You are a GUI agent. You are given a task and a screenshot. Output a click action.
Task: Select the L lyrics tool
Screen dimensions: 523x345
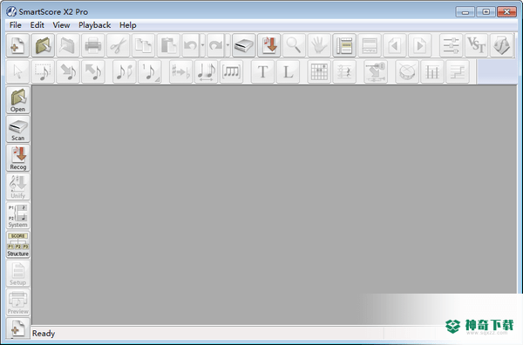coord(288,71)
